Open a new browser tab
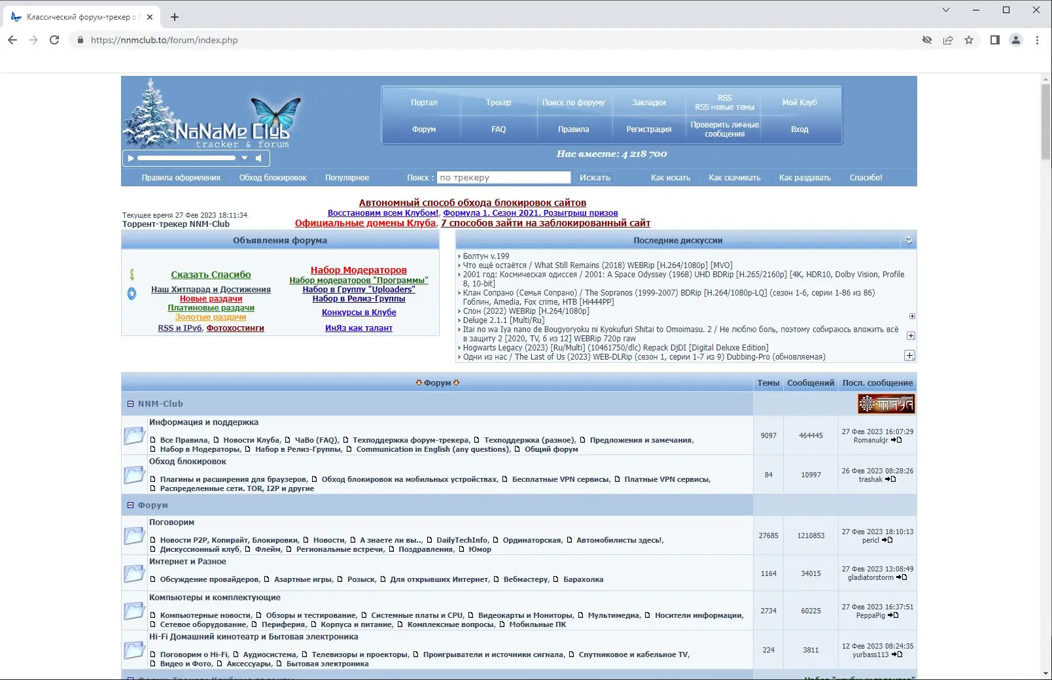This screenshot has height=680, width=1052. [175, 17]
